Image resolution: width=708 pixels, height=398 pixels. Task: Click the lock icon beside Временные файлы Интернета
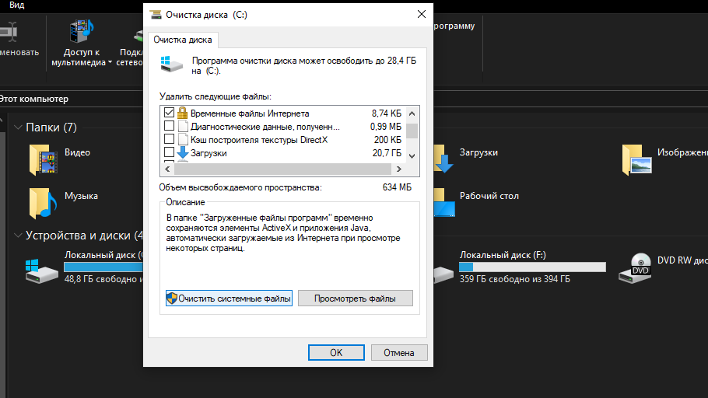tap(182, 113)
